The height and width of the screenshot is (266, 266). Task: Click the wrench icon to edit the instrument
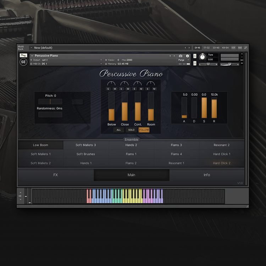[23, 55]
